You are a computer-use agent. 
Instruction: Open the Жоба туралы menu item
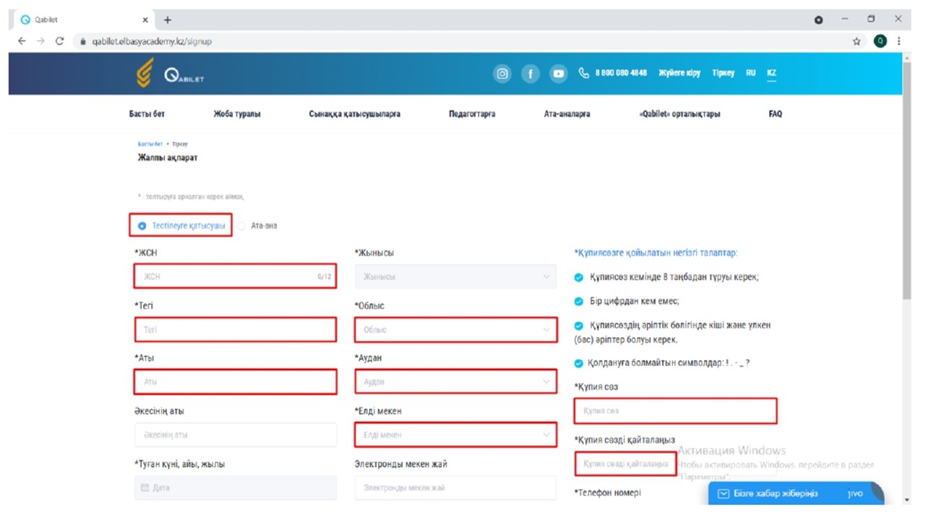tap(237, 114)
